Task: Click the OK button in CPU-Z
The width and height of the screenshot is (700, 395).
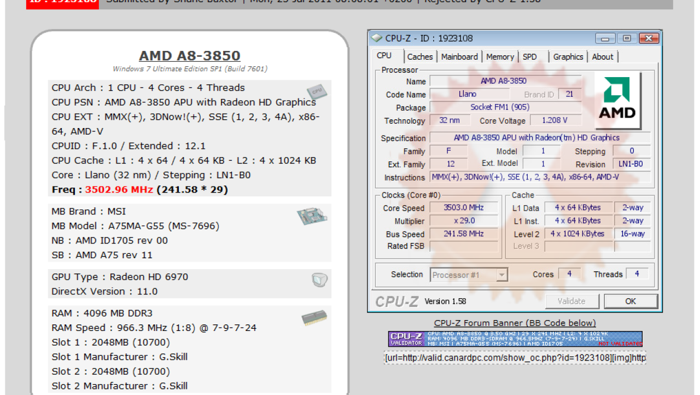Action: (631, 301)
